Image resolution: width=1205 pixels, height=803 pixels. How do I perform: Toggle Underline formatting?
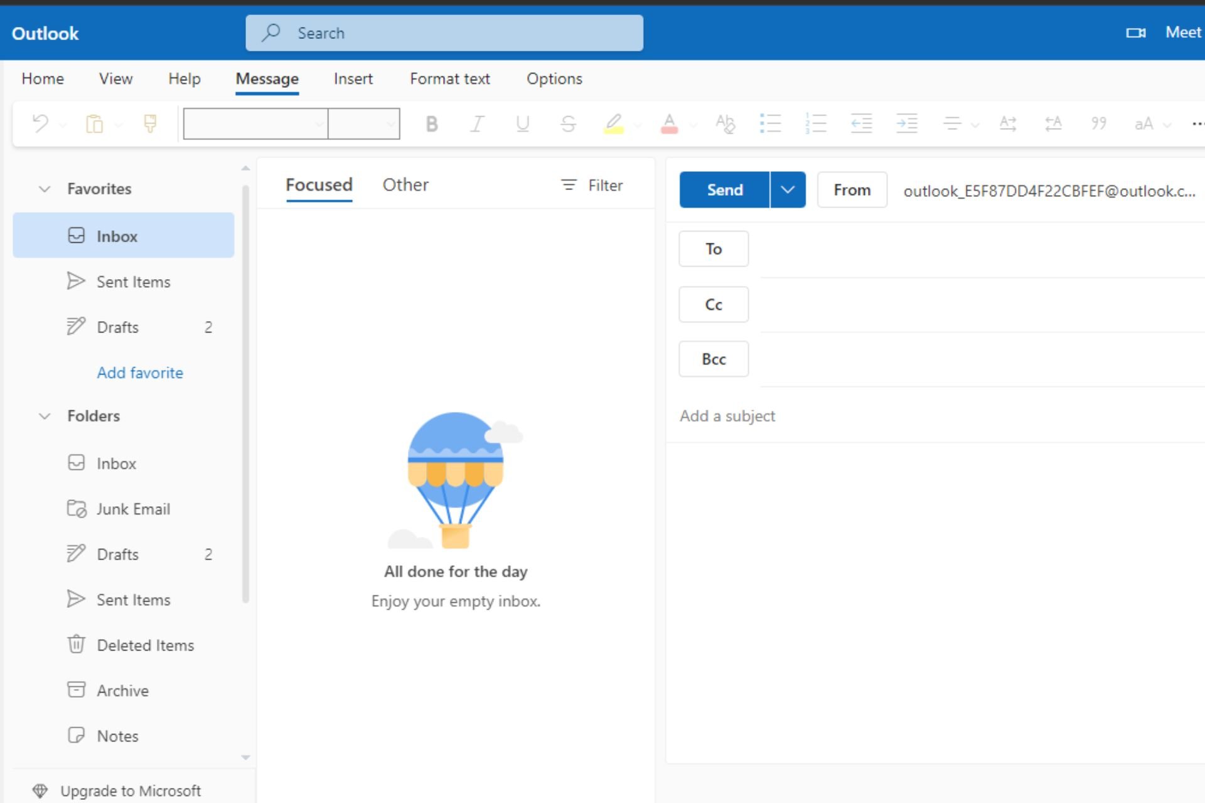pyautogui.click(x=522, y=124)
